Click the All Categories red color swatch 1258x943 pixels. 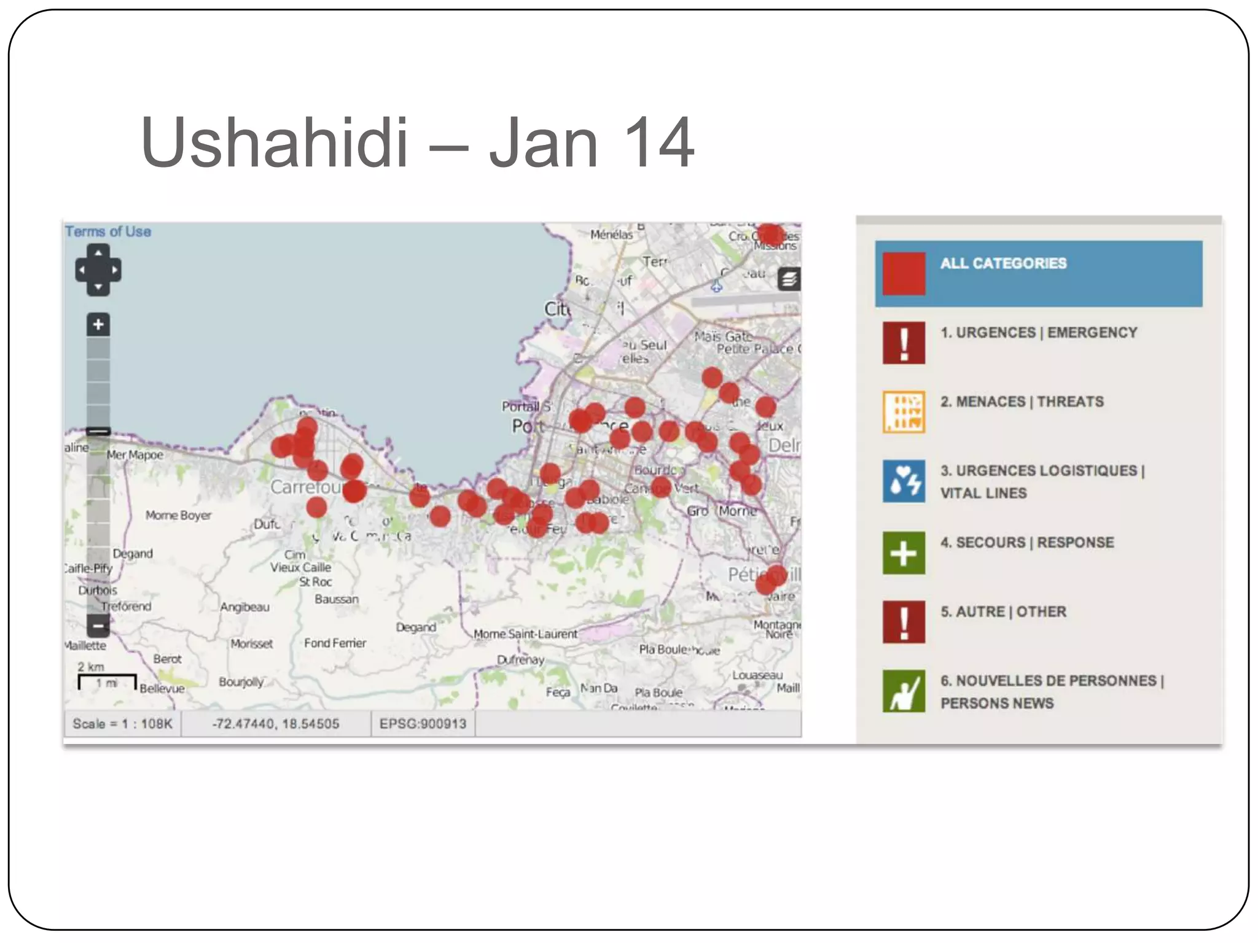[904, 273]
